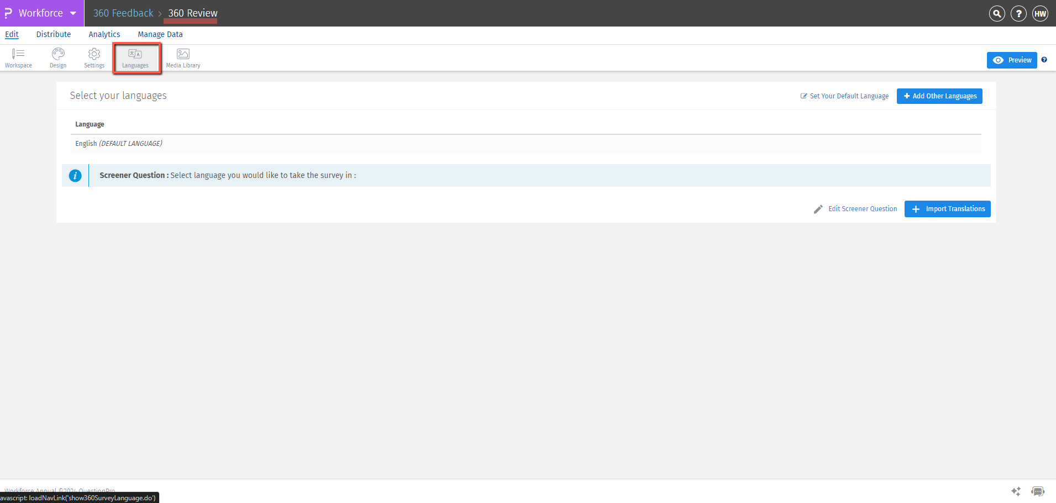Click the eye icon on Preview button
Image resolution: width=1056 pixels, height=503 pixels.
click(998, 60)
